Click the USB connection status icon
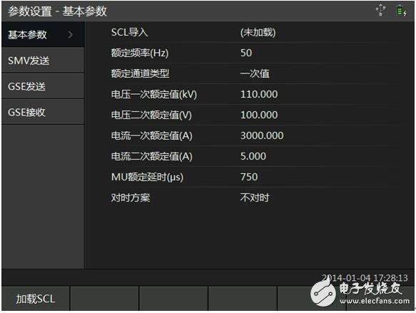The height and width of the screenshot is (313, 416). click(381, 10)
